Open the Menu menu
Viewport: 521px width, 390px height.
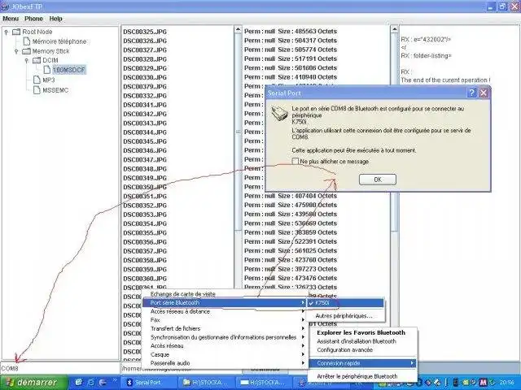coord(11,19)
